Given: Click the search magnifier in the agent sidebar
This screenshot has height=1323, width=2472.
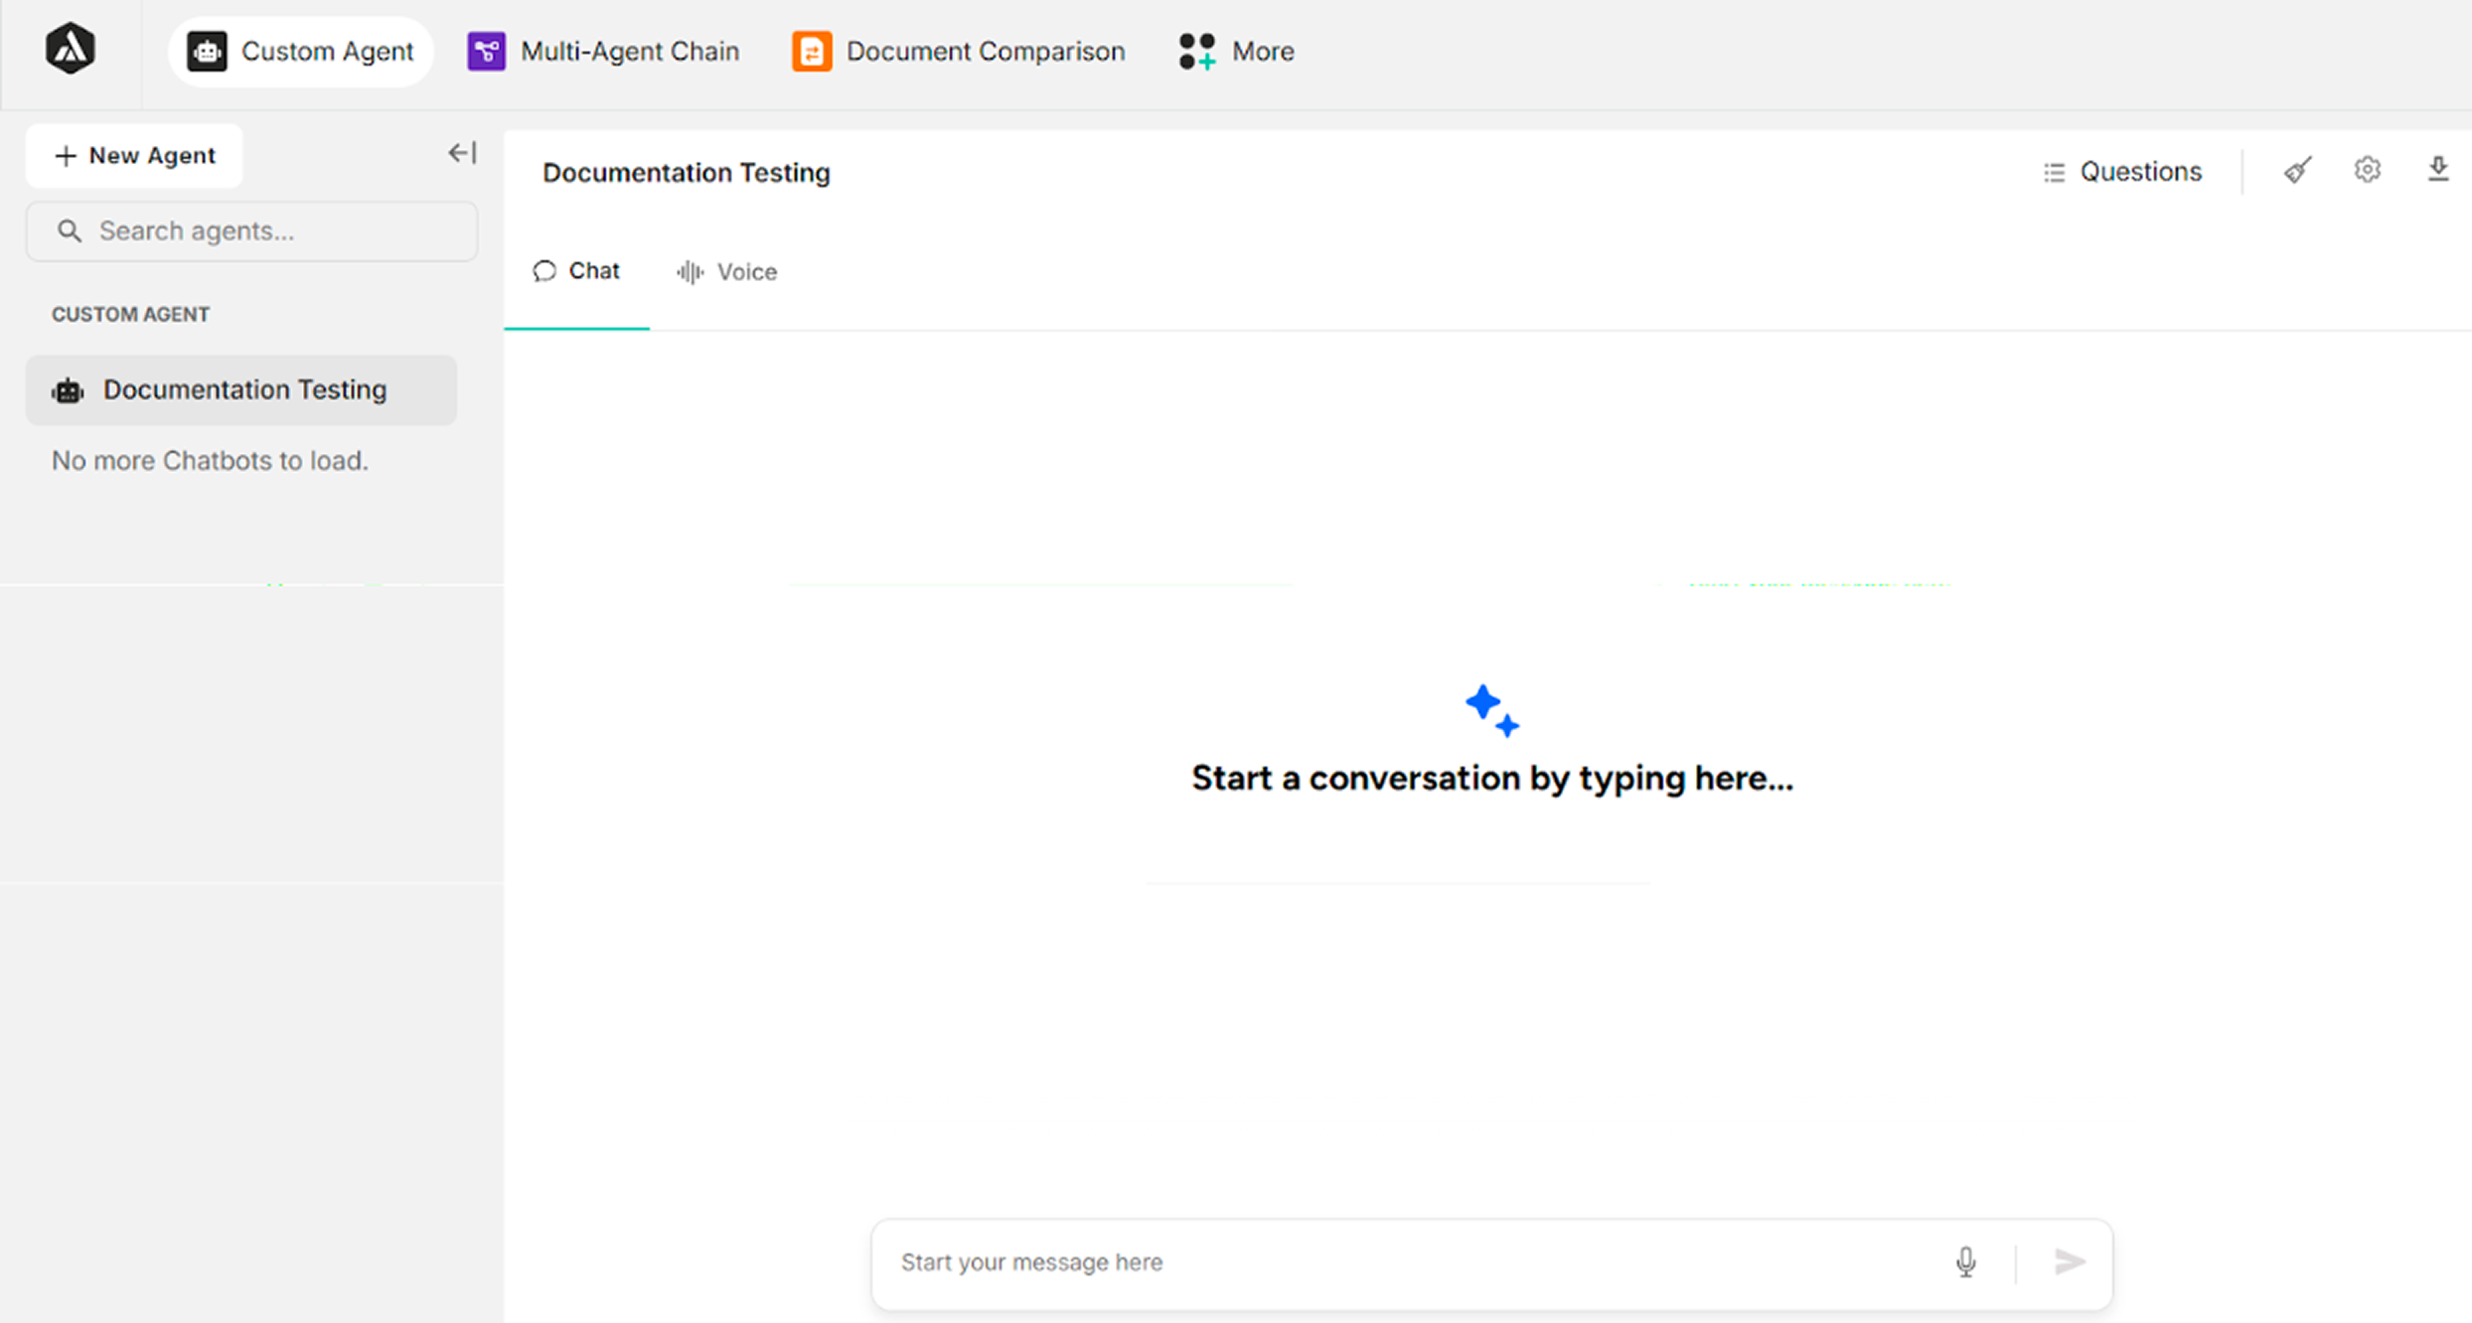Looking at the screenshot, I should coord(70,230).
